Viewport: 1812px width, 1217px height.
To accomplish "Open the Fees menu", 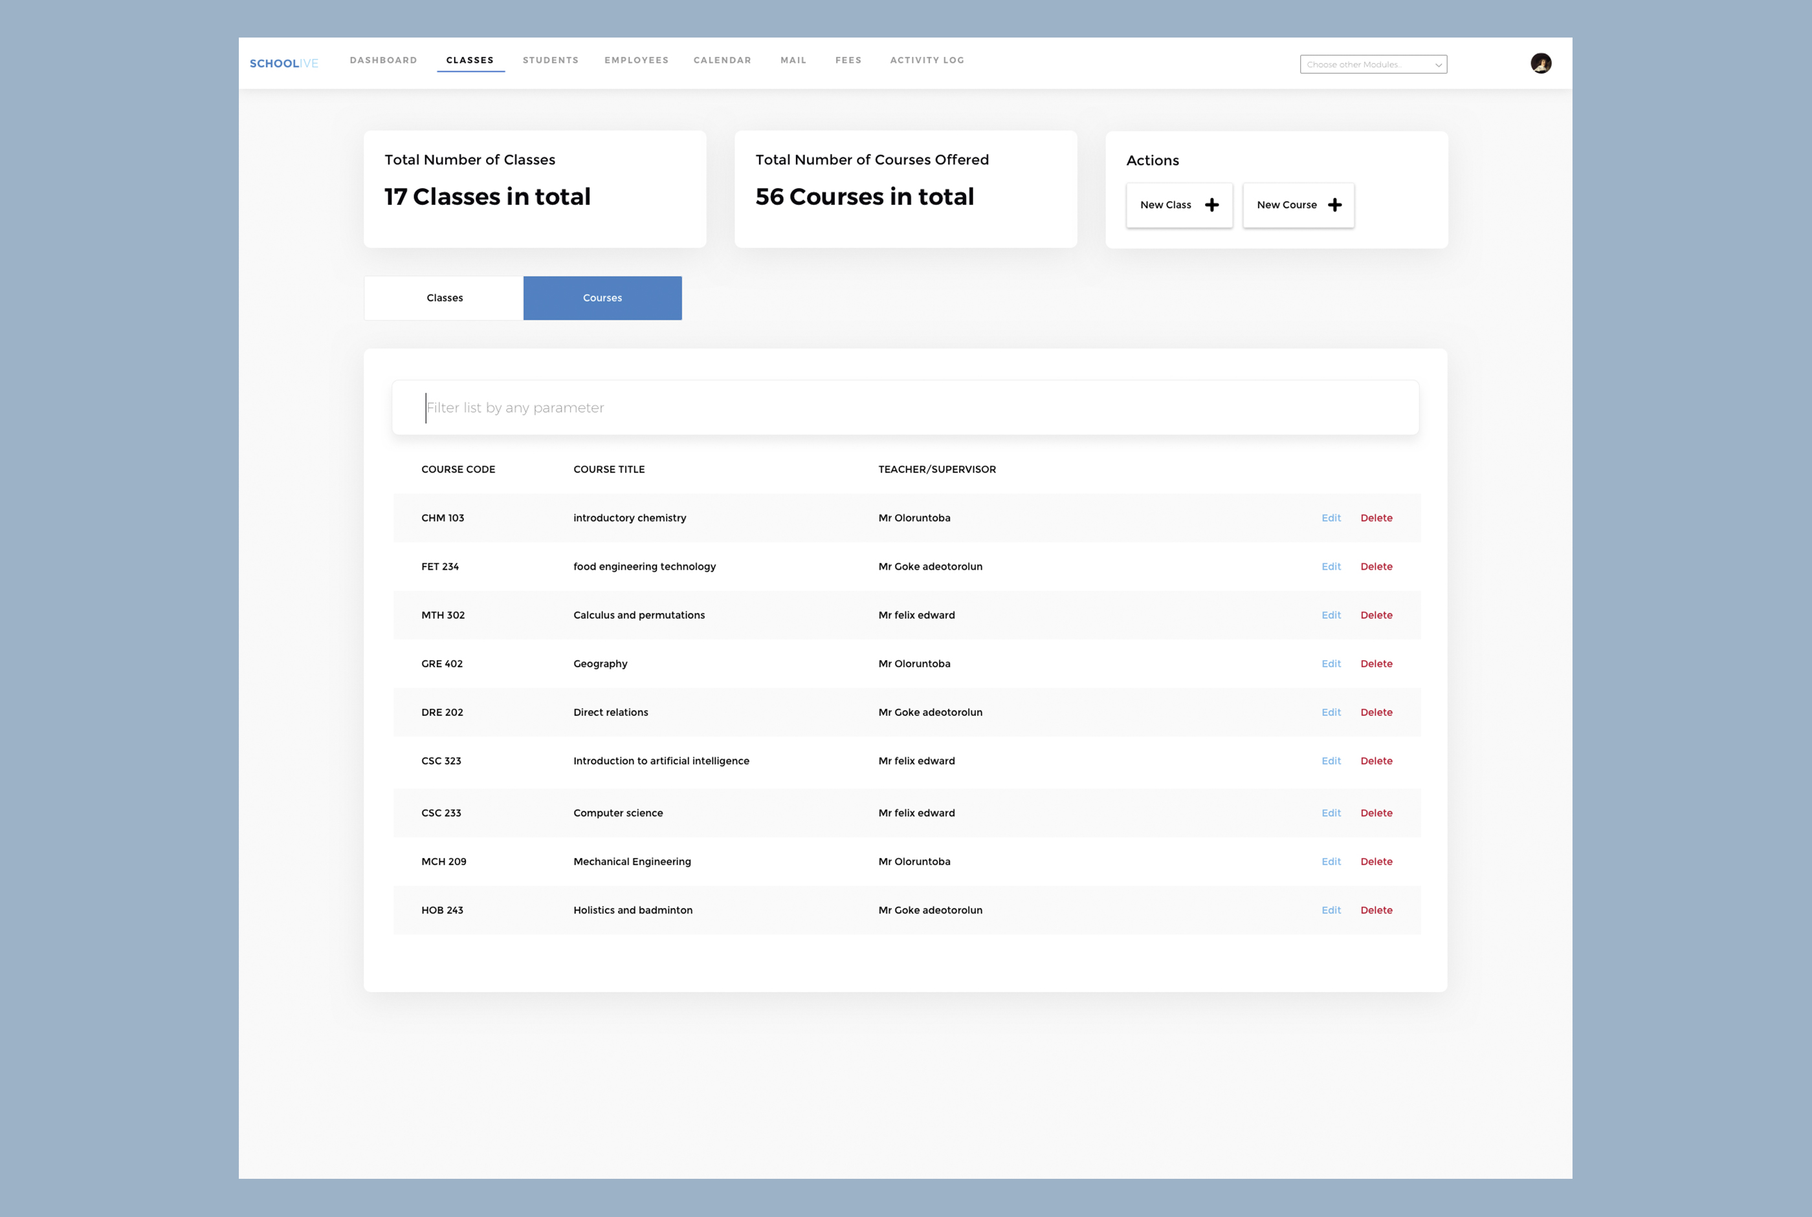I will (x=848, y=61).
